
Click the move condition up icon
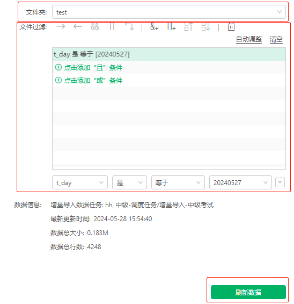(x=189, y=26)
